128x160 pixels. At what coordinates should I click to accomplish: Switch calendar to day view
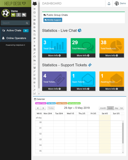coord(116,108)
